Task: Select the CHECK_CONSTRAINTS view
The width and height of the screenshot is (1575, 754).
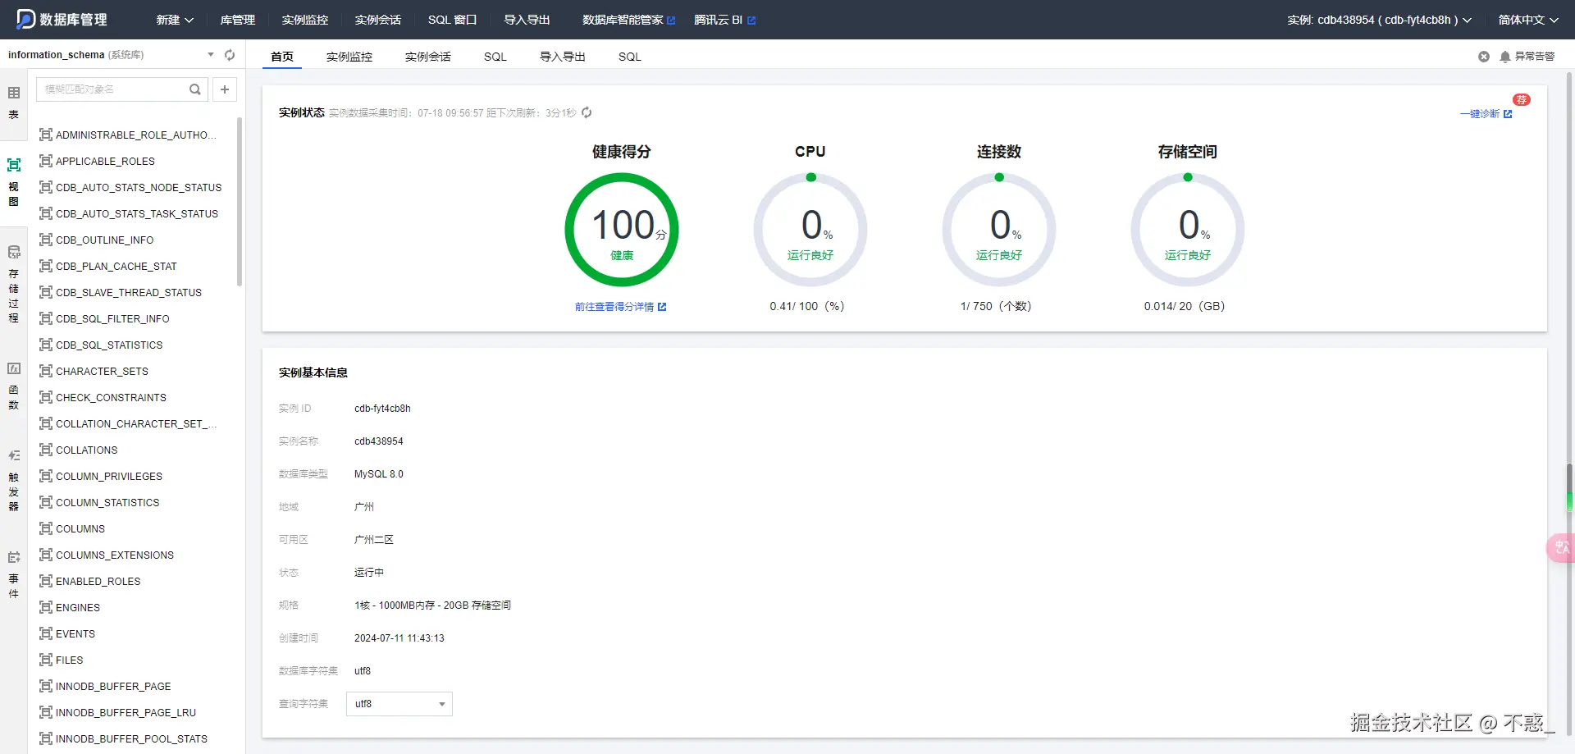Action: pos(111,398)
